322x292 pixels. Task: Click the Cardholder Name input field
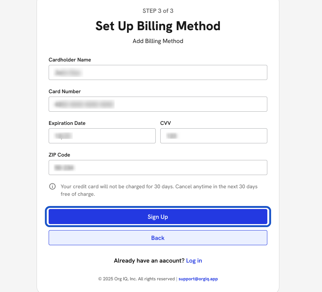coord(158,72)
